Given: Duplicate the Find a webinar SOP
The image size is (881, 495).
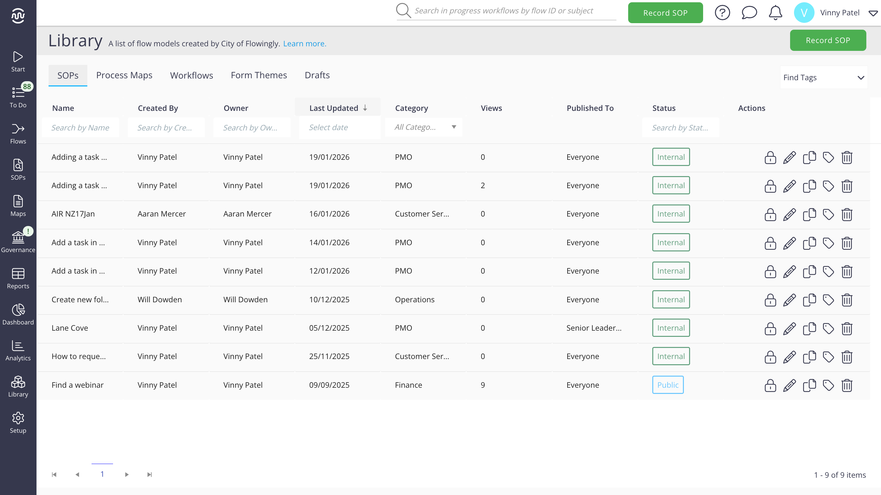Looking at the screenshot, I should point(809,385).
